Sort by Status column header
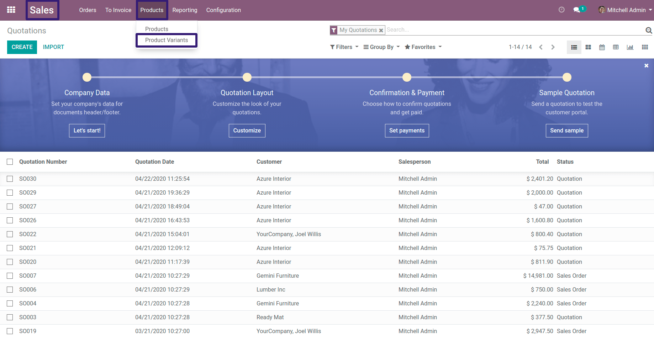Image resolution: width=654 pixels, height=337 pixels. (x=565, y=162)
